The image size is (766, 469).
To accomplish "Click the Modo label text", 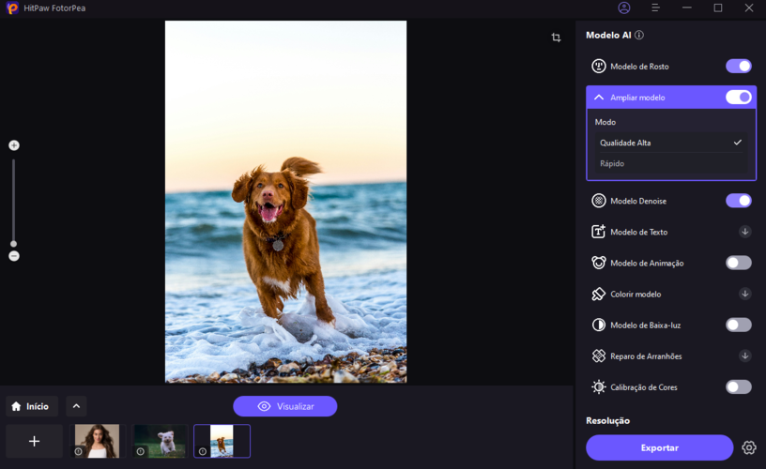I will [x=605, y=122].
